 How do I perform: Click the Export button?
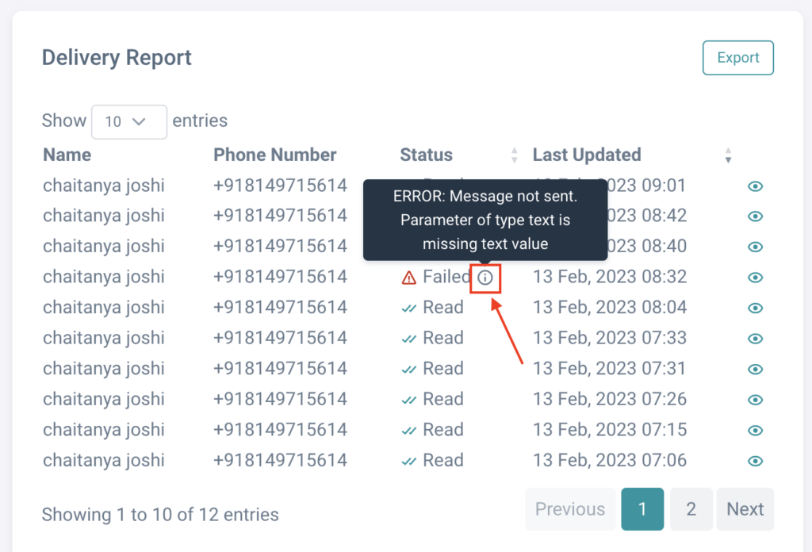point(738,57)
